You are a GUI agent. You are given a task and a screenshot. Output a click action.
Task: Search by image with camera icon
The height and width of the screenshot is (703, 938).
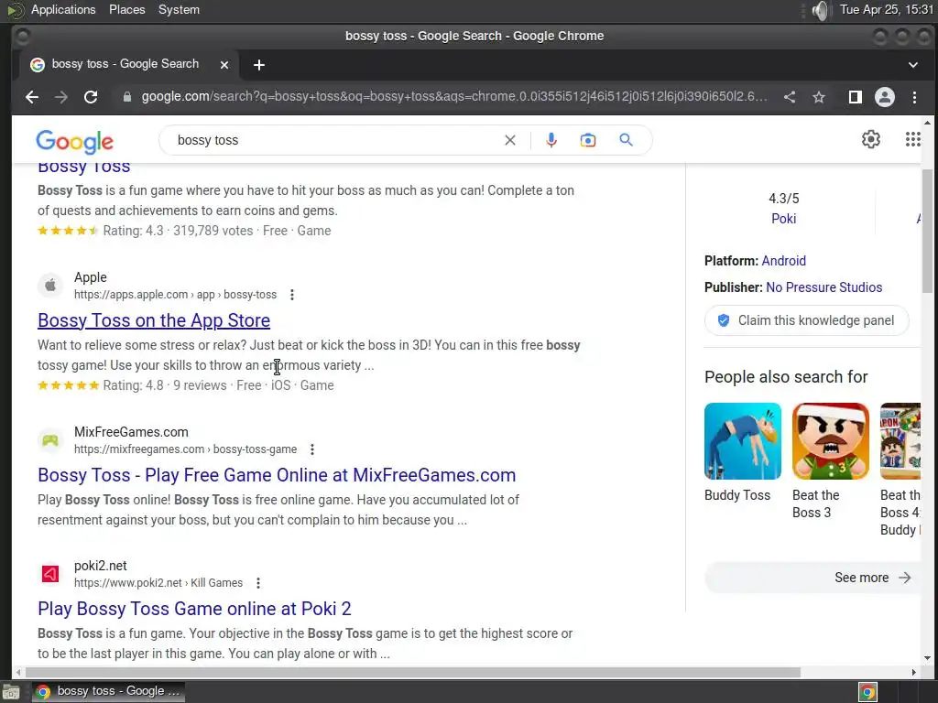click(x=588, y=140)
